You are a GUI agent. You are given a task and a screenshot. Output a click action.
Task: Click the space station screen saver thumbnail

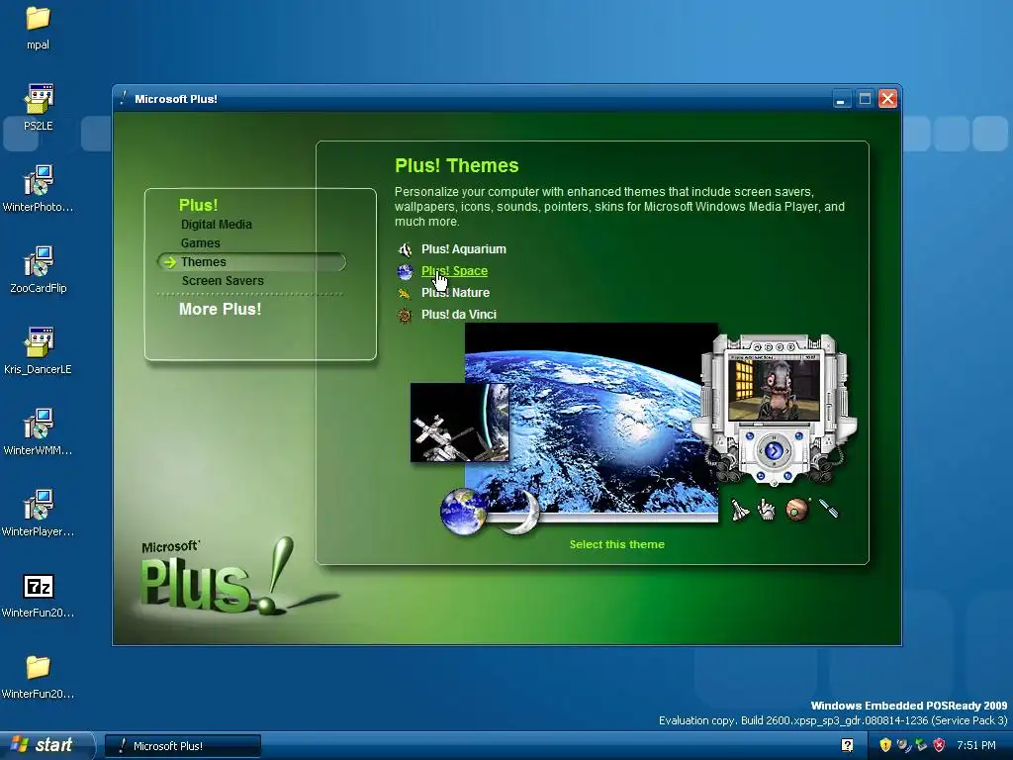459,423
